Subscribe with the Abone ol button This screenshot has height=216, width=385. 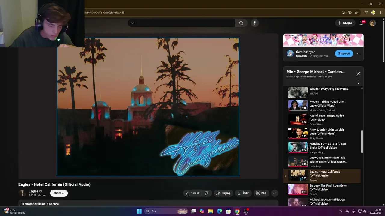59,193
